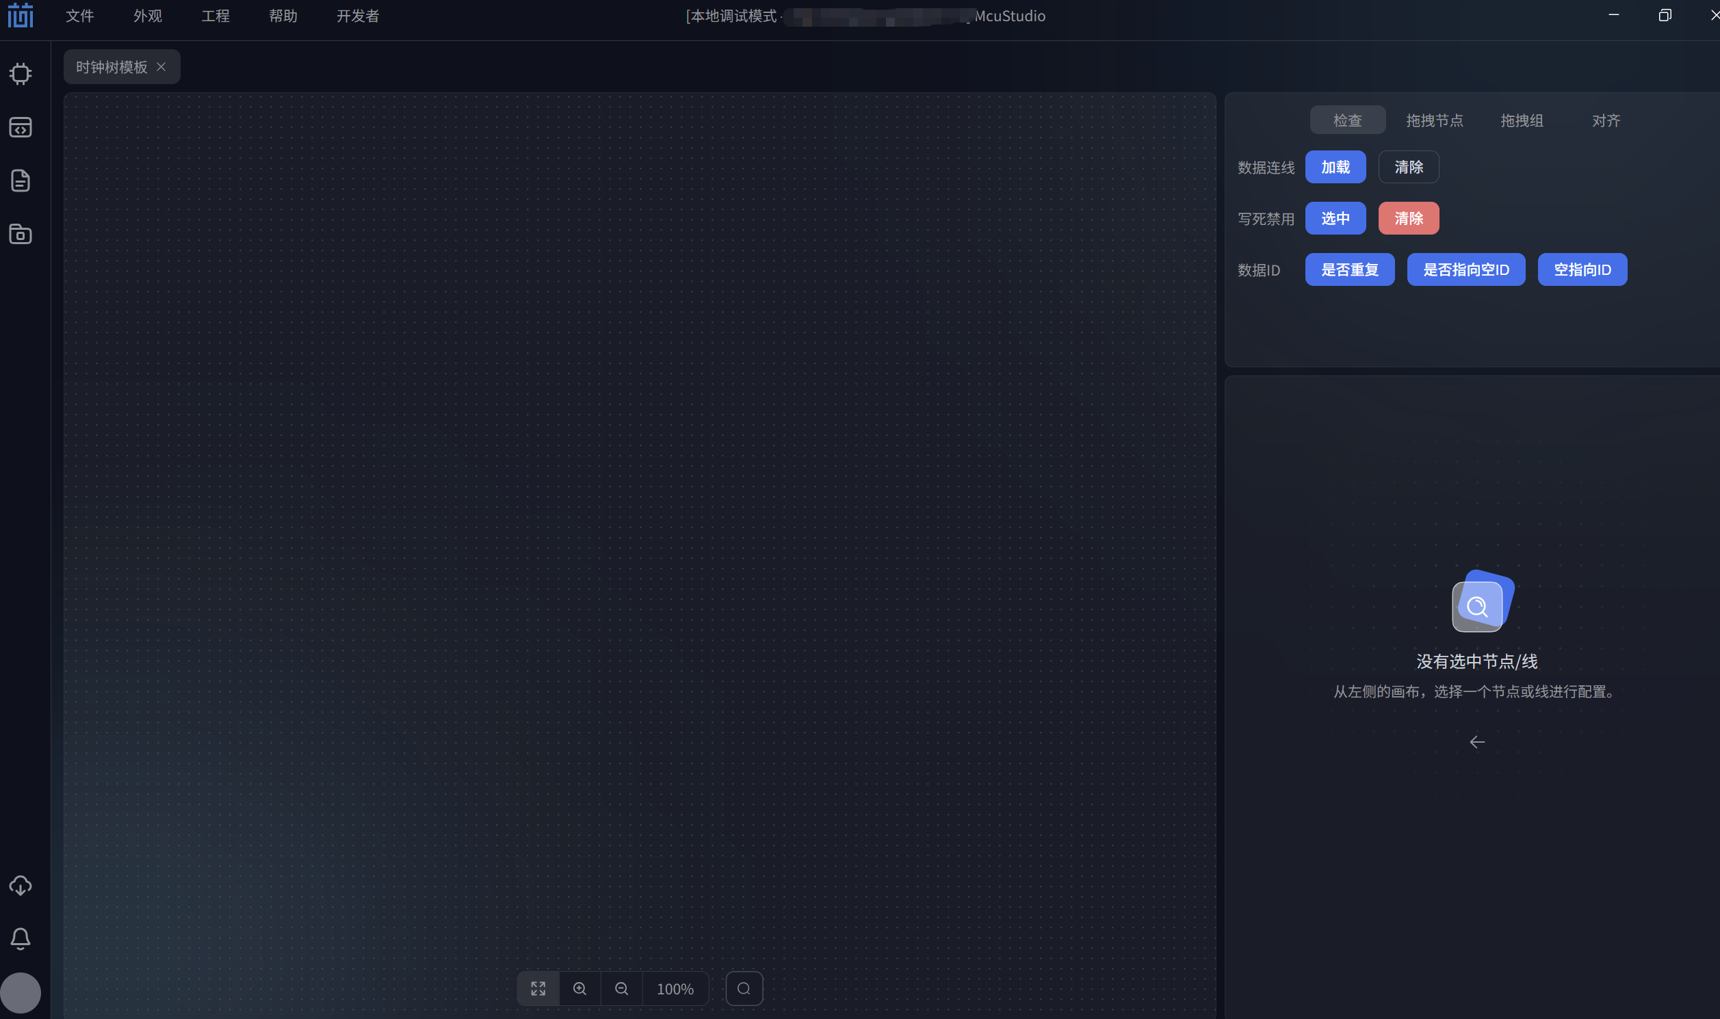The height and width of the screenshot is (1019, 1720).
Task: Open the 外观 menu
Action: click(148, 16)
